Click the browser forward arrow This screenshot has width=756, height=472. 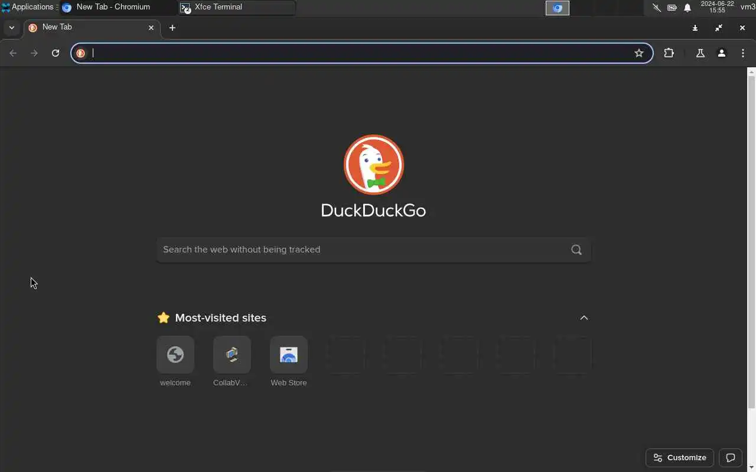(34, 53)
